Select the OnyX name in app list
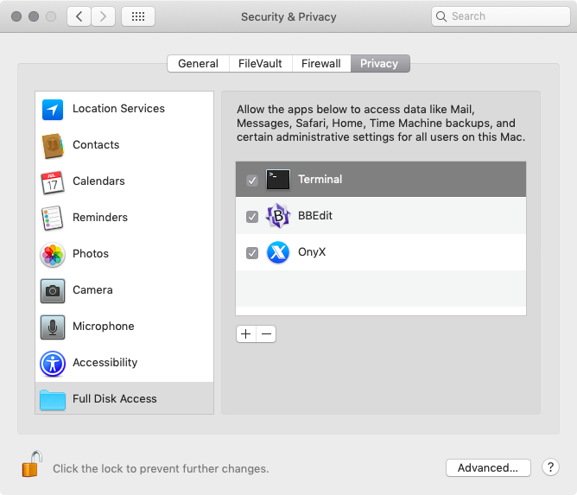The image size is (577, 495). pyautogui.click(x=312, y=252)
